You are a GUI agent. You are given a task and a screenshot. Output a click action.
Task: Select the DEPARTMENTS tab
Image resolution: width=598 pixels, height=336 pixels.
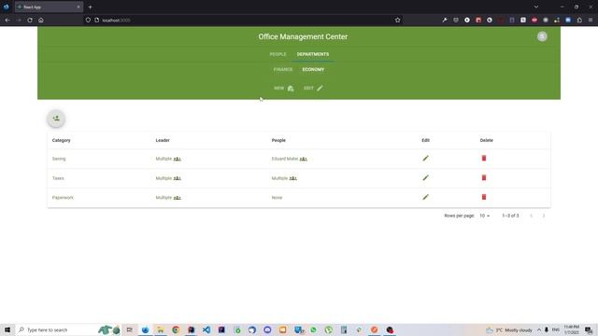point(313,54)
